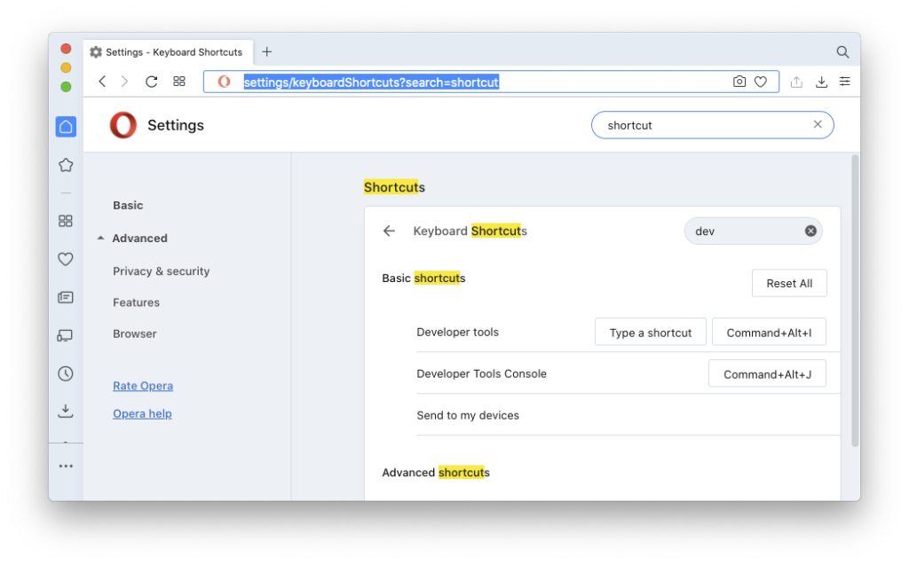Open Easy Setup sliders icon in toolbar
The image size is (909, 565).
(844, 82)
